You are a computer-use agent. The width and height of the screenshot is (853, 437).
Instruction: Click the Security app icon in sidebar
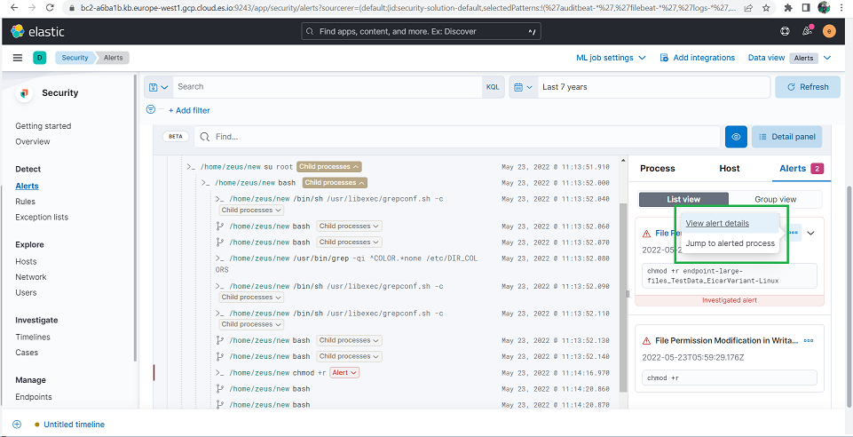pyautogui.click(x=23, y=93)
